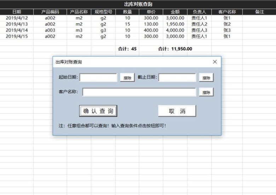276x195 pixels.
Task: Select the date cell 2019/4/14
Action: click(x=17, y=30)
